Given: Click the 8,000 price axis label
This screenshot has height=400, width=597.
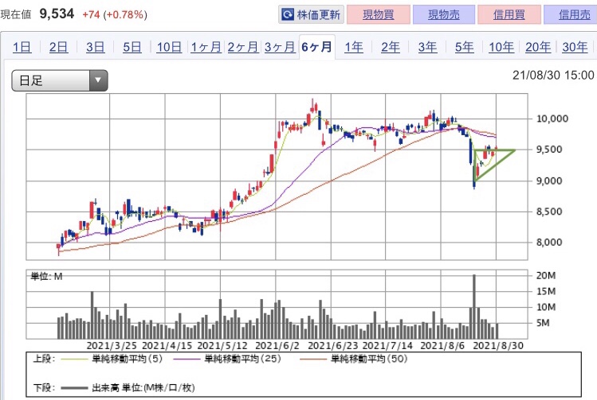Looking at the screenshot, I should coord(549,243).
